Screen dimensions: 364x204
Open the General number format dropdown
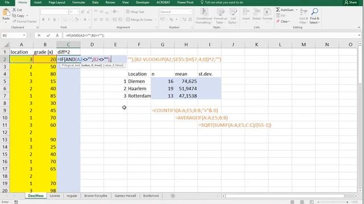click(x=191, y=12)
